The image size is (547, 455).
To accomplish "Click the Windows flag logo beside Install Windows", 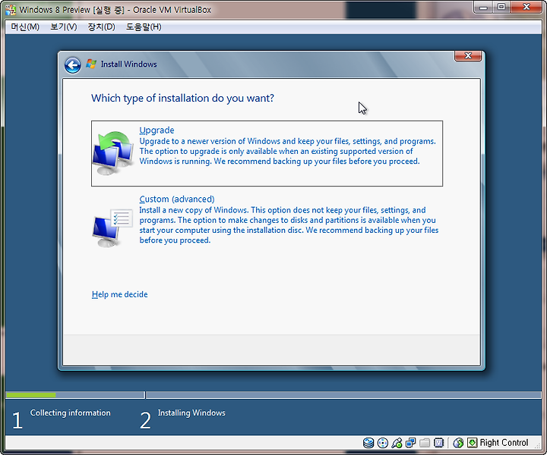I will click(91, 64).
